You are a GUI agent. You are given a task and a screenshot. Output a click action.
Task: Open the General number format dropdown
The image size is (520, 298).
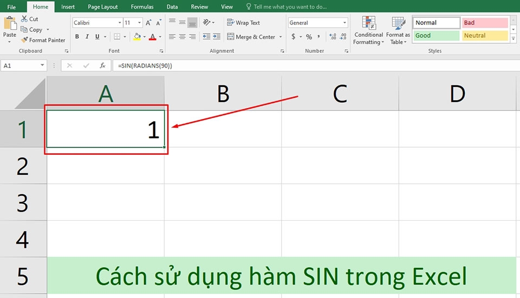pos(344,23)
